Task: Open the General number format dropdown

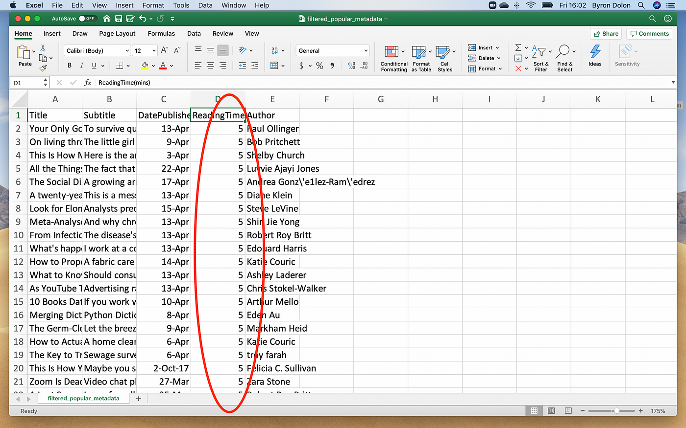Action: coord(333,50)
